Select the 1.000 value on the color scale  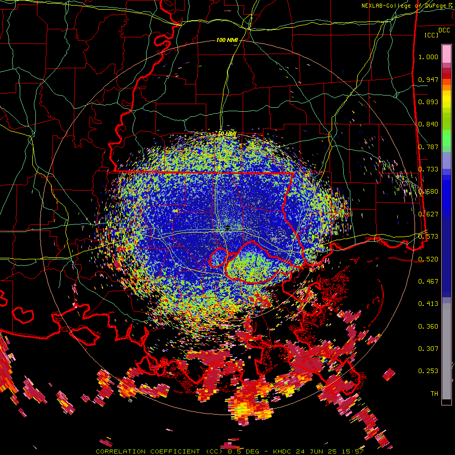(x=428, y=57)
